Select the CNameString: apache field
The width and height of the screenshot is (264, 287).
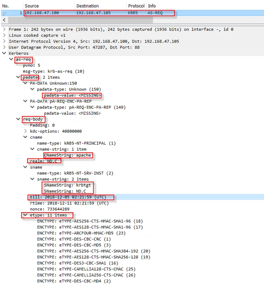pos(67,155)
